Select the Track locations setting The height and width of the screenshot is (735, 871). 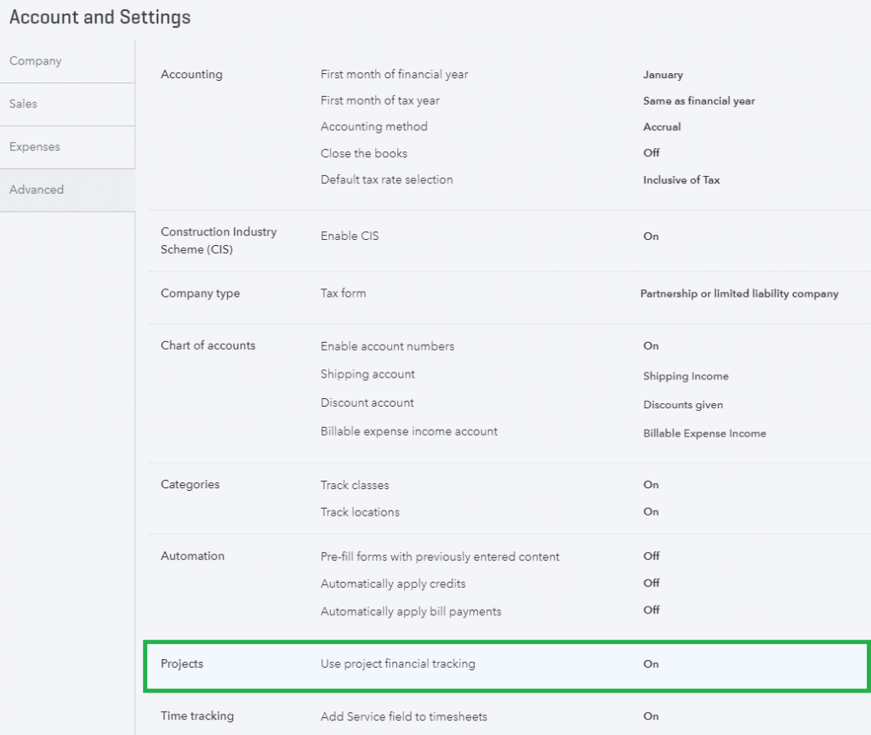click(360, 512)
